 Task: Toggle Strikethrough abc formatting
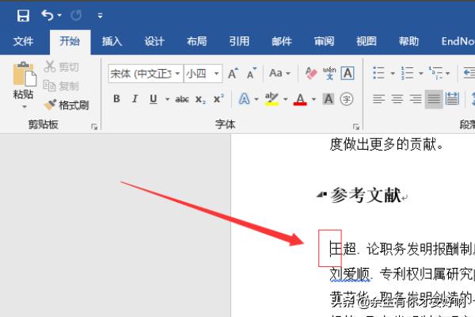pos(182,99)
